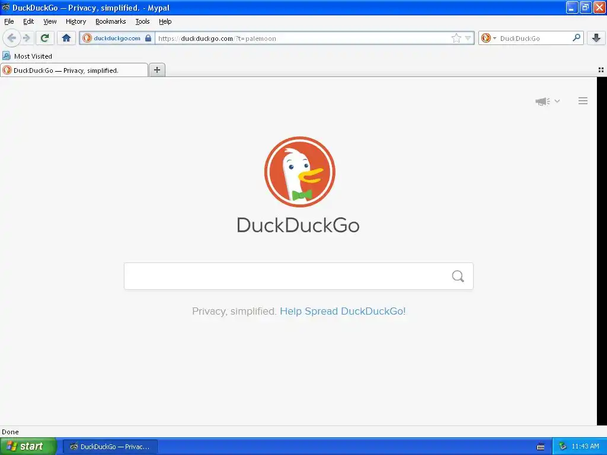Image resolution: width=607 pixels, height=455 pixels.
Task: Go forward with the forward arrow button
Action: tap(27, 38)
